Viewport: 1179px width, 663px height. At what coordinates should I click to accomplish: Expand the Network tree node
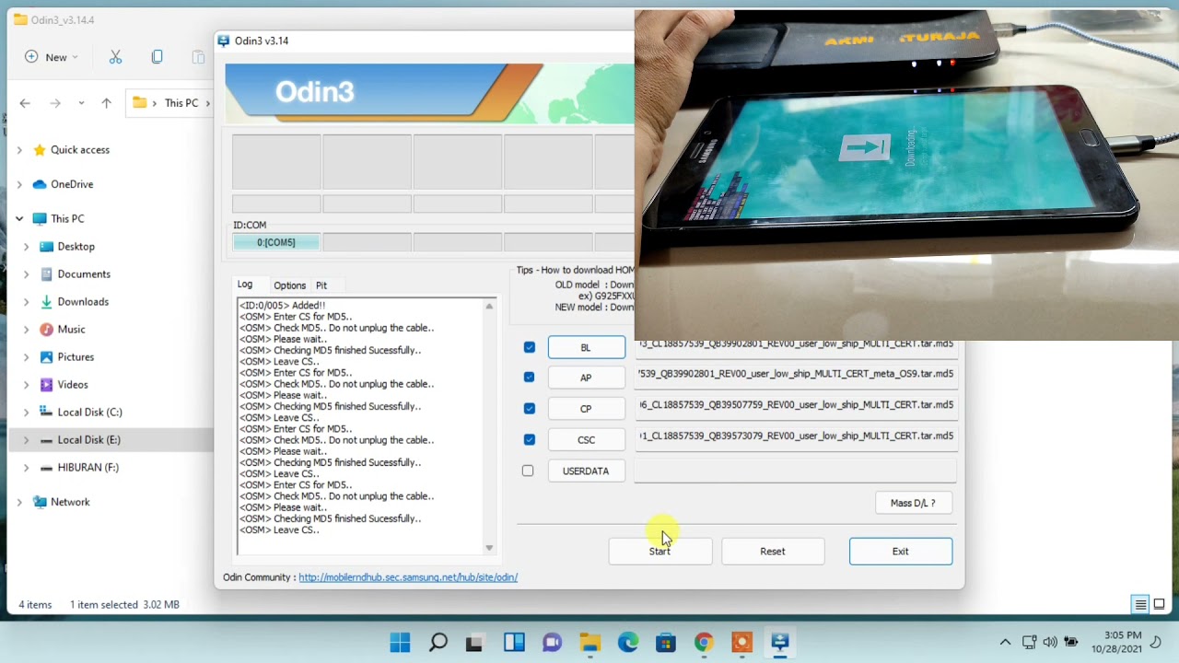pyautogui.click(x=19, y=502)
